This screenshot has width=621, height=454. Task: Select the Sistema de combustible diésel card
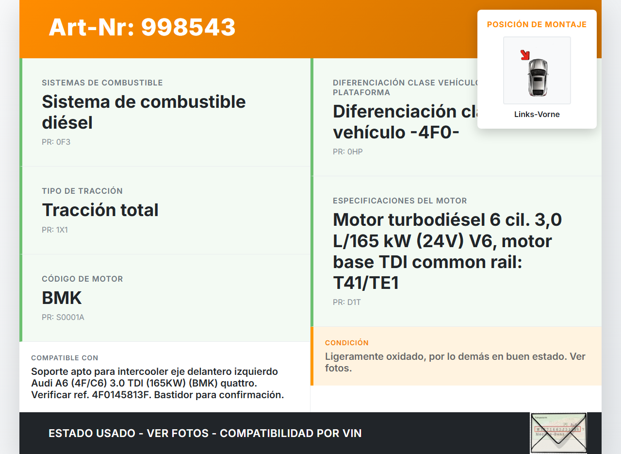pos(144,112)
